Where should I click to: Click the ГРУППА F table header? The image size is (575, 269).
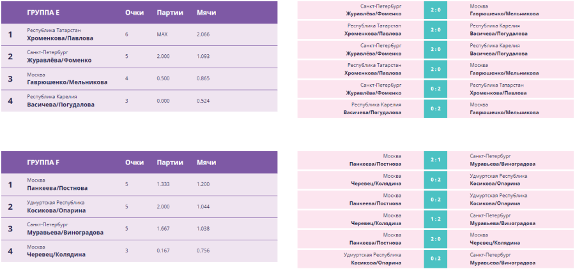click(43, 162)
